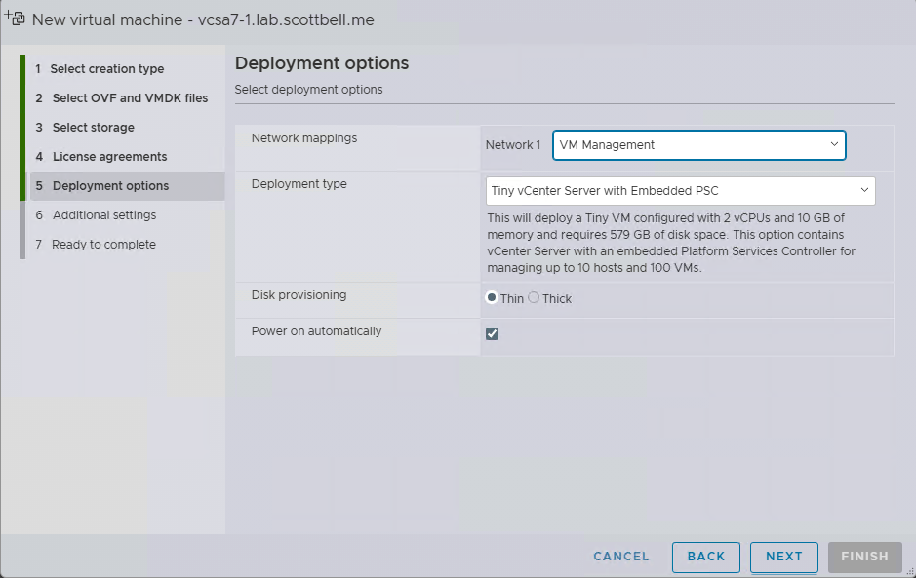
Task: Click the Finish button
Action: pos(863,557)
